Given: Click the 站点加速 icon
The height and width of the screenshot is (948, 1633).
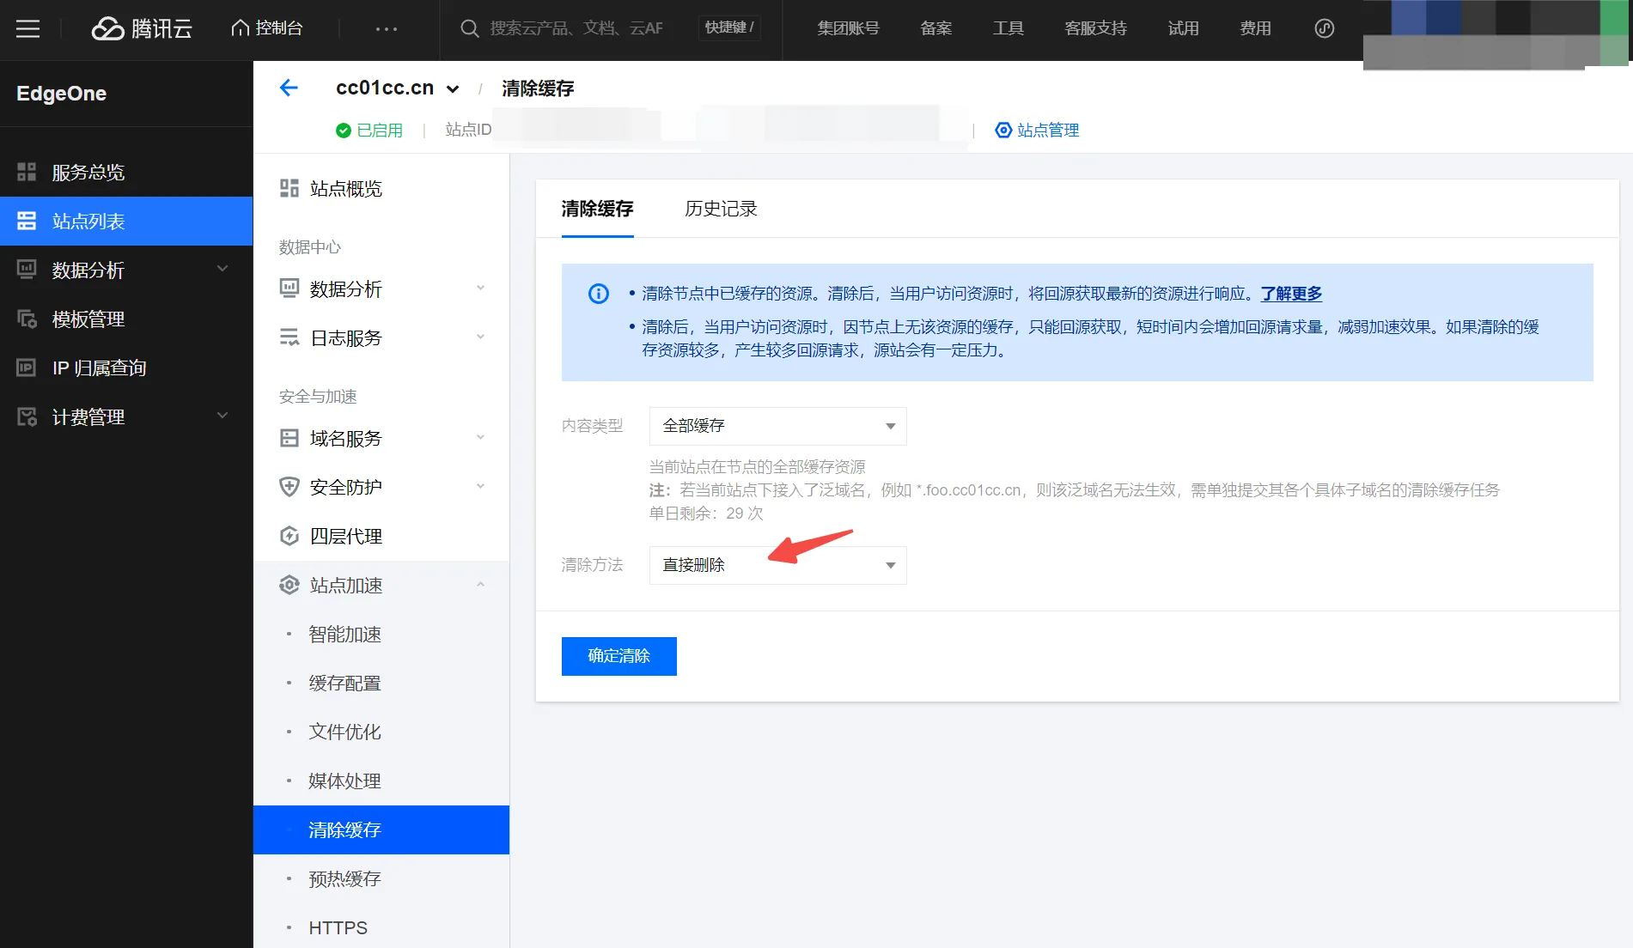Looking at the screenshot, I should (289, 585).
